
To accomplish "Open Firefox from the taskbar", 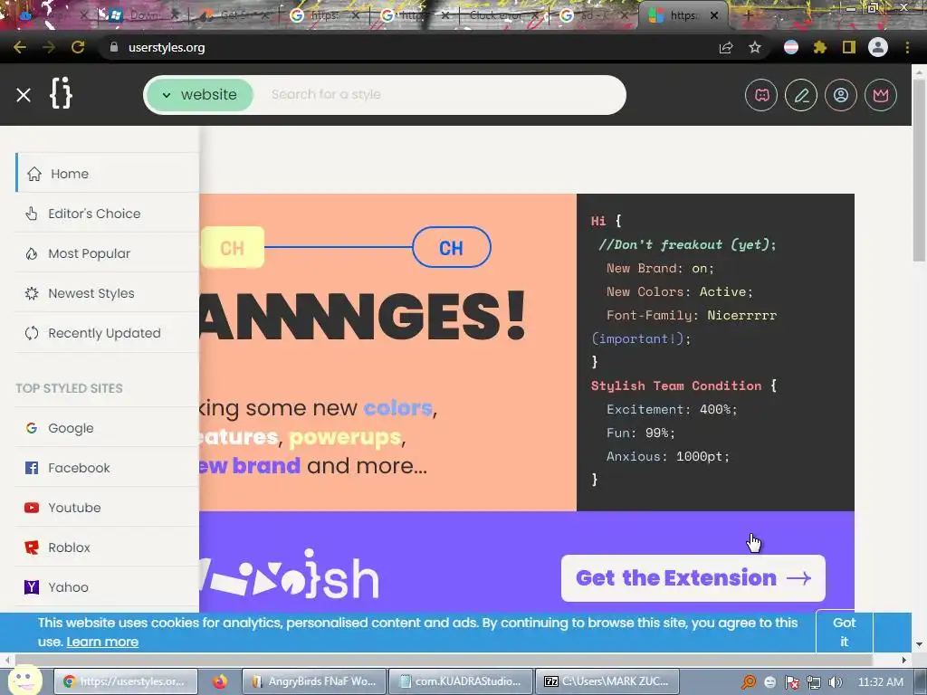I will [x=220, y=681].
